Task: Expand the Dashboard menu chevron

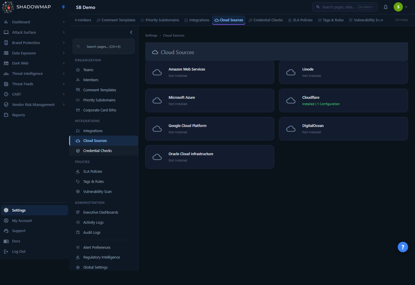Action: point(64,22)
